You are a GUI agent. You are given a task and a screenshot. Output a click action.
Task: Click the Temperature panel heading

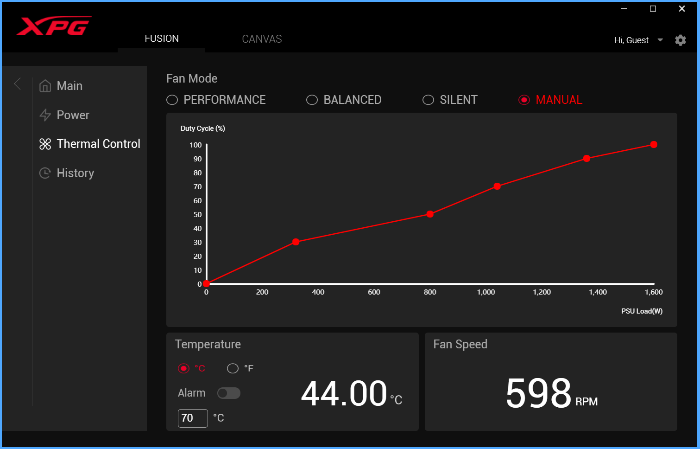208,344
